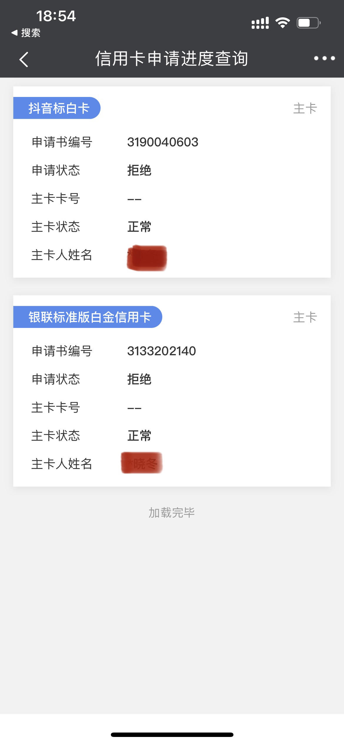Tap the small back triangle beside 搜索

pyautogui.click(x=14, y=33)
